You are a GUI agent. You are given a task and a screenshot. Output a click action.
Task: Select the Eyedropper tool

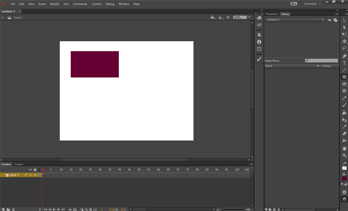(x=344, y=127)
